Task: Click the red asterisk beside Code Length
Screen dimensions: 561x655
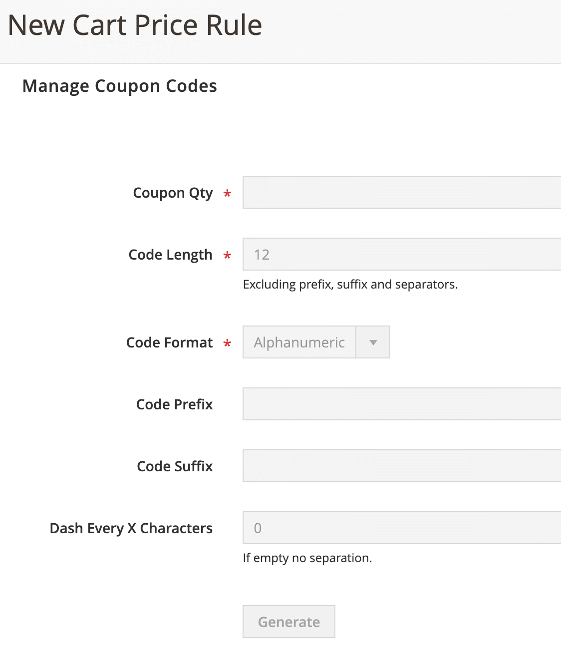Action: click(x=227, y=256)
